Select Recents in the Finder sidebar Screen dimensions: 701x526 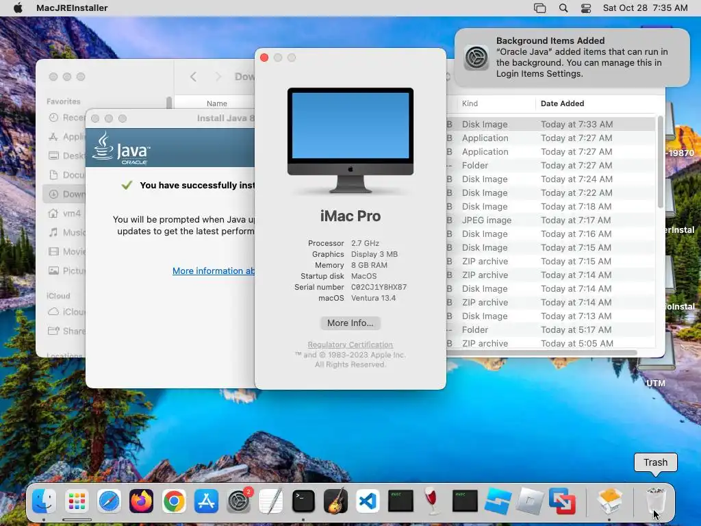[66, 117]
